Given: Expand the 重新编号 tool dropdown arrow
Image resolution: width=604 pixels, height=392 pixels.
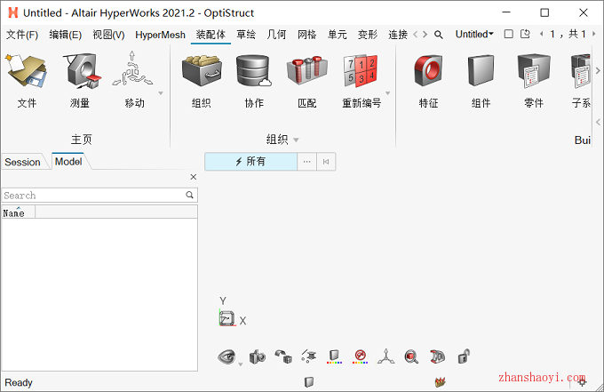Looking at the screenshot, I should [388, 93].
